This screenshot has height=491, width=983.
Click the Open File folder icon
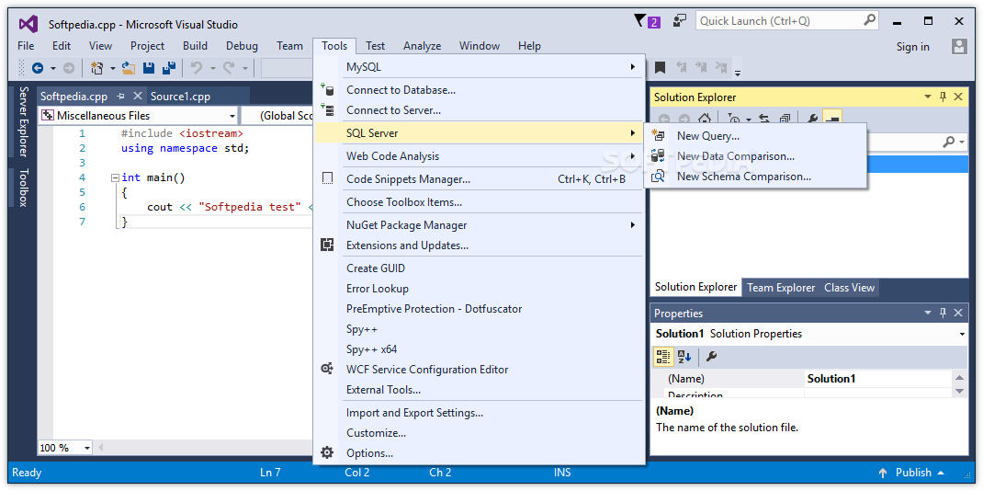[x=129, y=68]
